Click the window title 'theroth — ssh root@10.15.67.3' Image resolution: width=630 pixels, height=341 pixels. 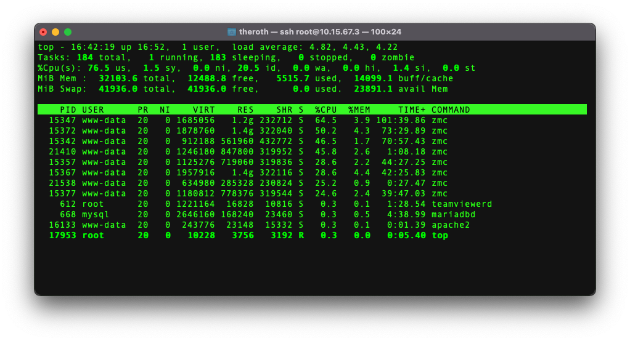299,31
